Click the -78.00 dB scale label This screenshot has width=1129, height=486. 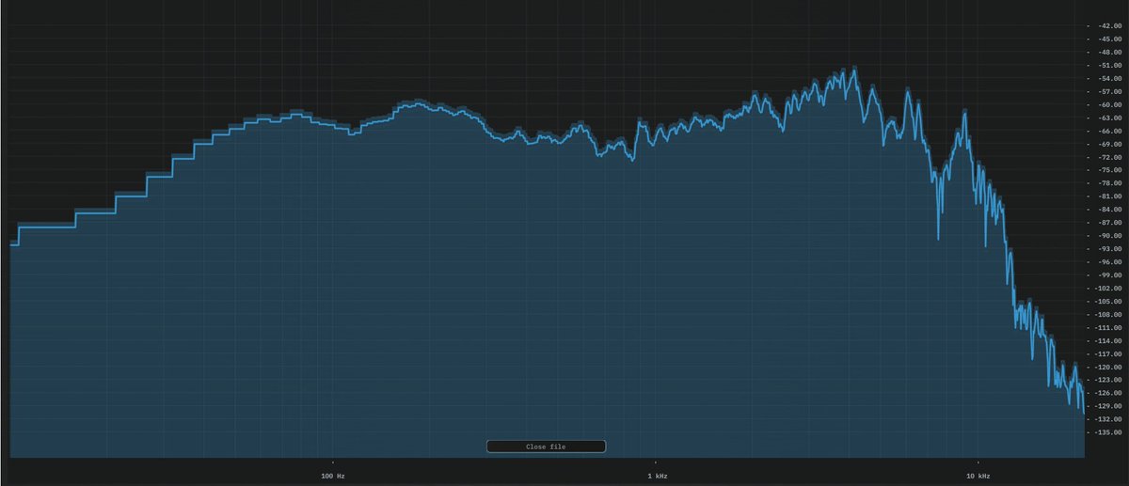[1108, 183]
